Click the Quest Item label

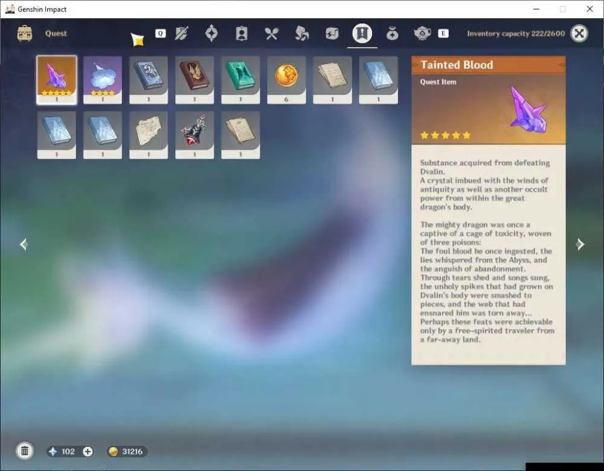(438, 82)
